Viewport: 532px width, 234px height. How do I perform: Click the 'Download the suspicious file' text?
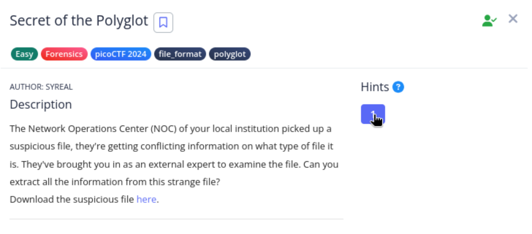pyautogui.click(x=72, y=199)
